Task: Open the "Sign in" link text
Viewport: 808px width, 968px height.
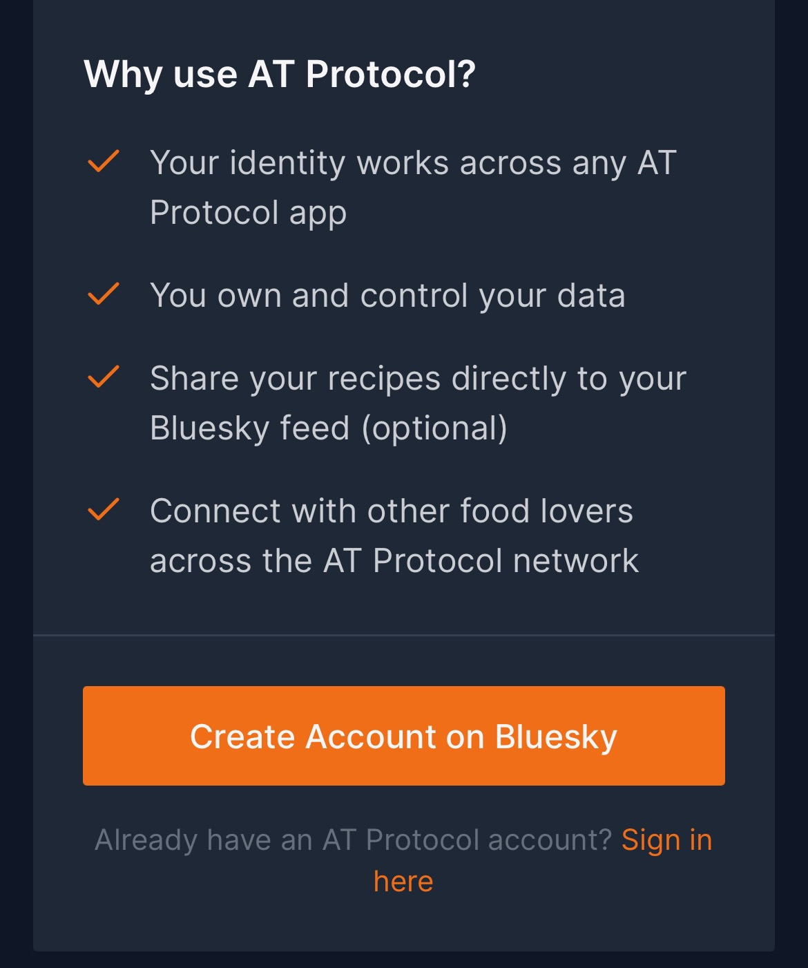Action: coord(666,840)
